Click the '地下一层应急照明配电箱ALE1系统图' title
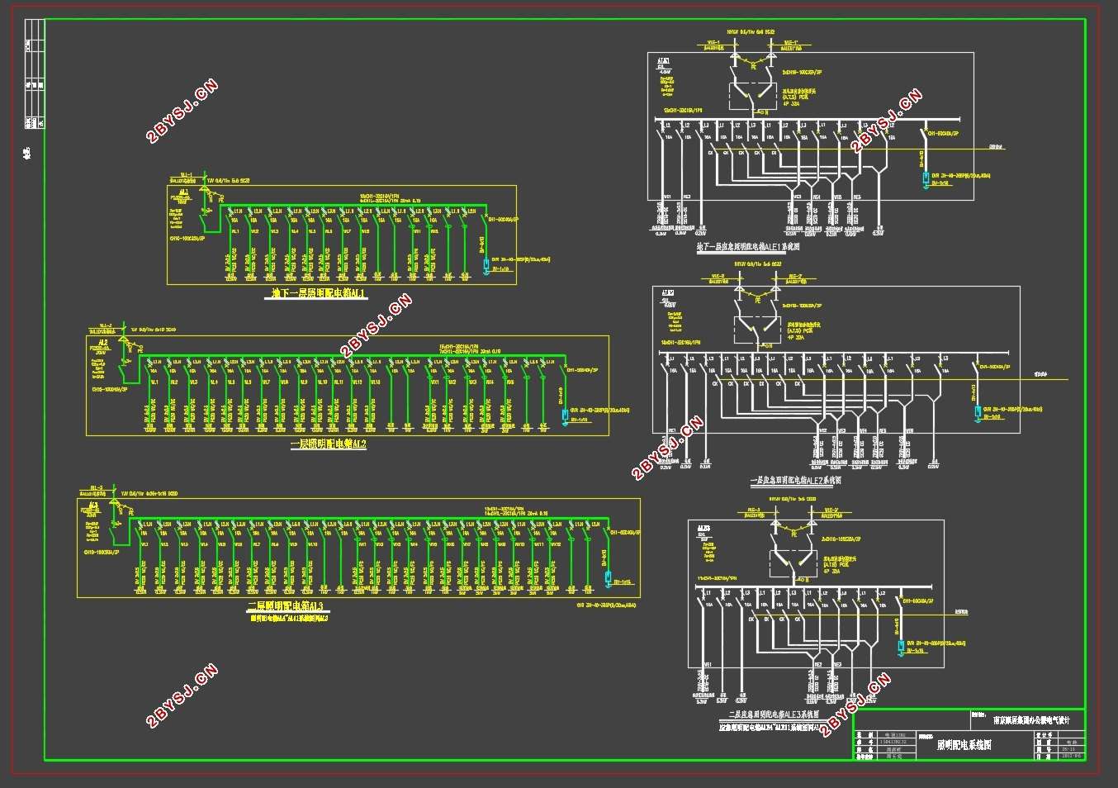This screenshot has height=788, width=1118. [748, 246]
